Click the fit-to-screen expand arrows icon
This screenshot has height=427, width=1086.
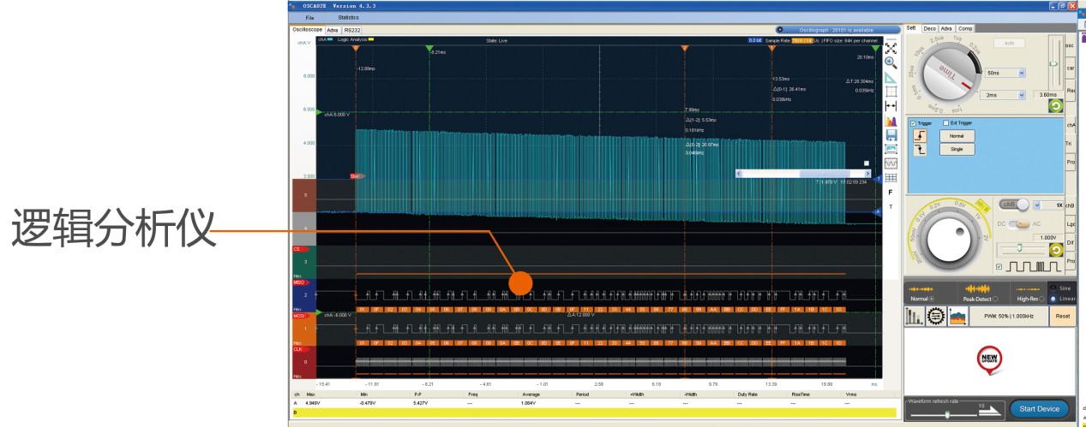click(891, 48)
